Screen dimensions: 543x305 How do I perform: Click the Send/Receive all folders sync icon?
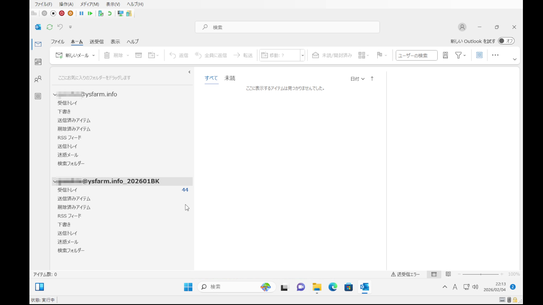pos(49,27)
